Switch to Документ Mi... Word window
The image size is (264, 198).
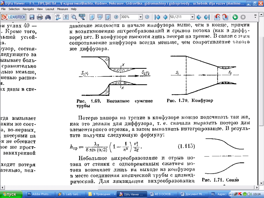(193, 194)
